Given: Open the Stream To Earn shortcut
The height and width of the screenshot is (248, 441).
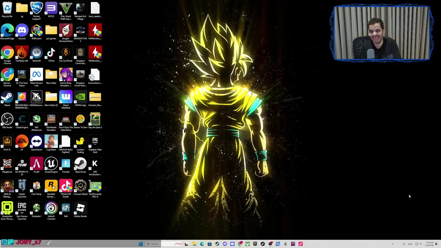Looking at the screenshot, I should (80, 121).
